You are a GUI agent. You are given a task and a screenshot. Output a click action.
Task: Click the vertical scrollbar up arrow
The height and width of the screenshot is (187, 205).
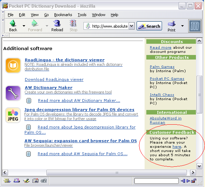[x=199, y=41]
